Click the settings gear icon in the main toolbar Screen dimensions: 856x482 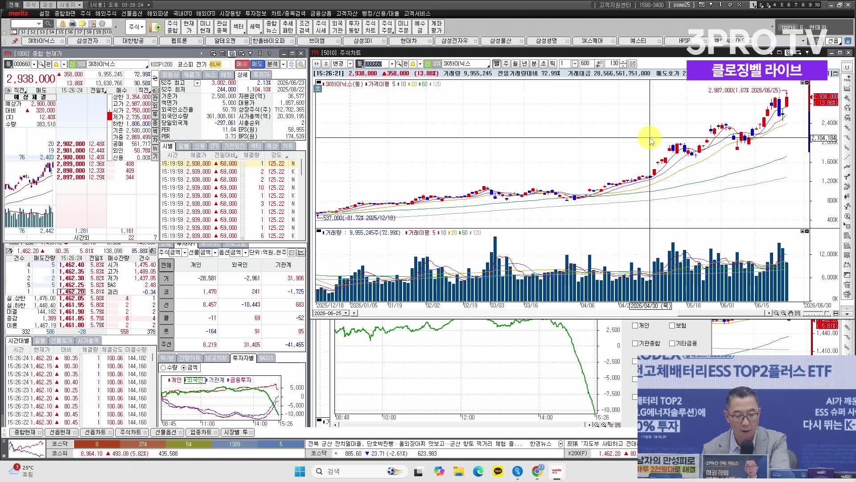[x=103, y=24]
